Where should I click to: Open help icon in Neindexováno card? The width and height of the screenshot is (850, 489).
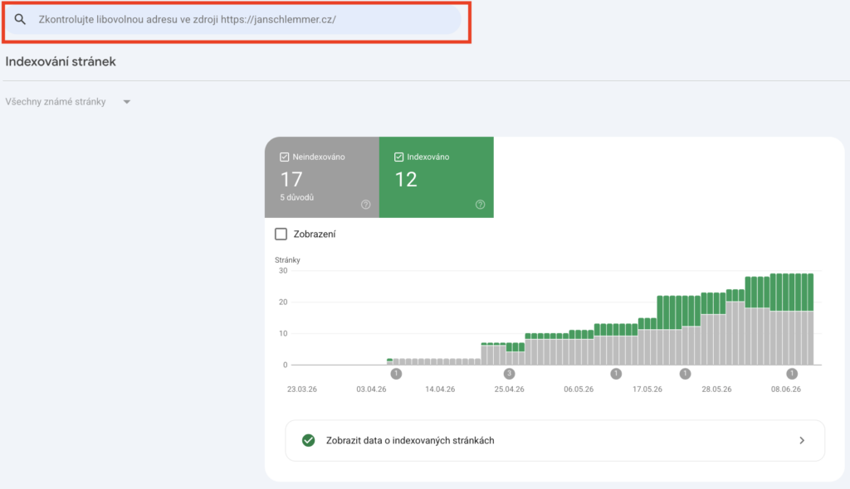pyautogui.click(x=366, y=204)
